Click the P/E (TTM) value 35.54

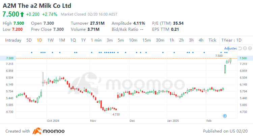coord(178,23)
